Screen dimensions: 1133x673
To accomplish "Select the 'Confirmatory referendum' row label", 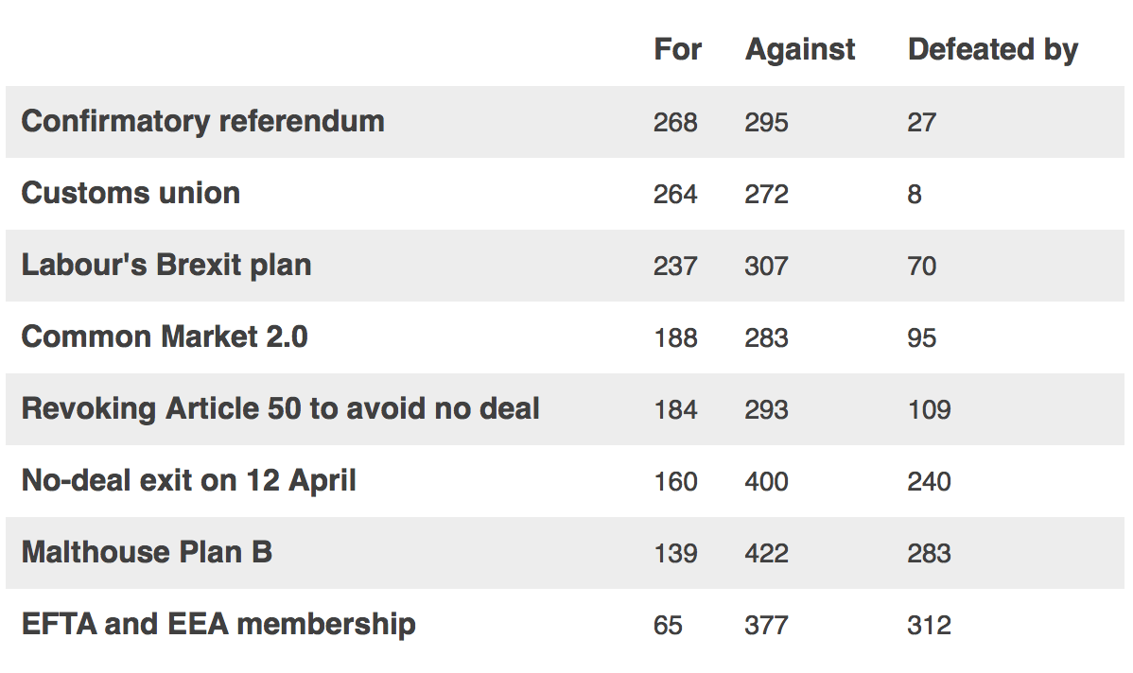I will [202, 121].
